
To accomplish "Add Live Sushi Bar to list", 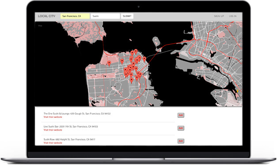I will click(181, 128).
